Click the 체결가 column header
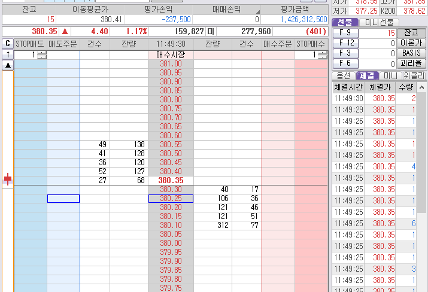The width and height of the screenshot is (428, 292). pos(380,87)
